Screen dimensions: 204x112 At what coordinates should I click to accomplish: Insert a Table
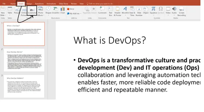pos(10,11)
